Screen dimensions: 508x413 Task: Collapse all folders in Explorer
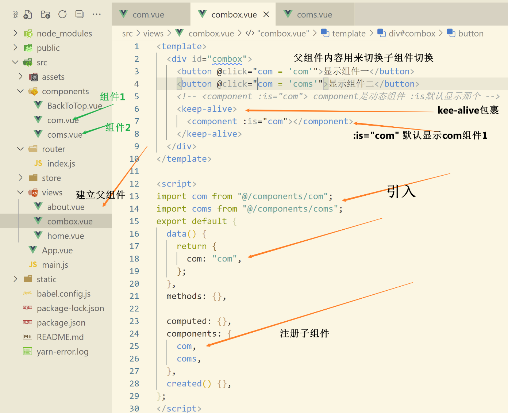[x=79, y=14]
